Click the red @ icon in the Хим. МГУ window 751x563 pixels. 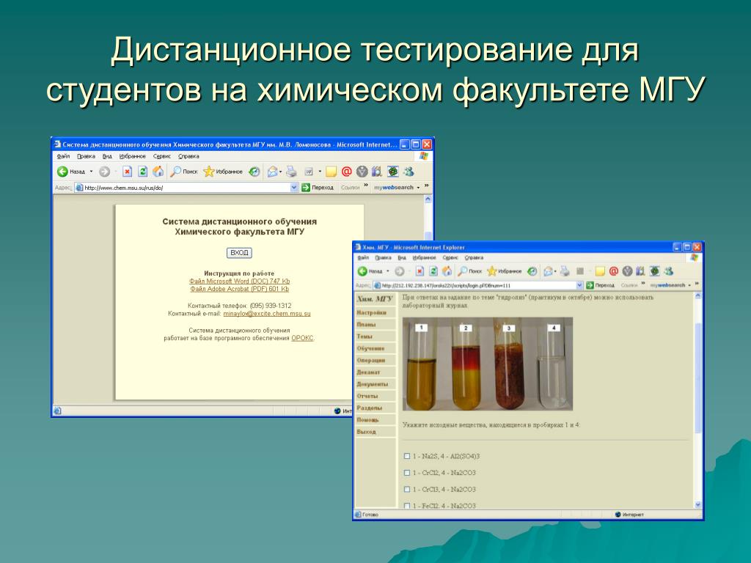(x=614, y=271)
